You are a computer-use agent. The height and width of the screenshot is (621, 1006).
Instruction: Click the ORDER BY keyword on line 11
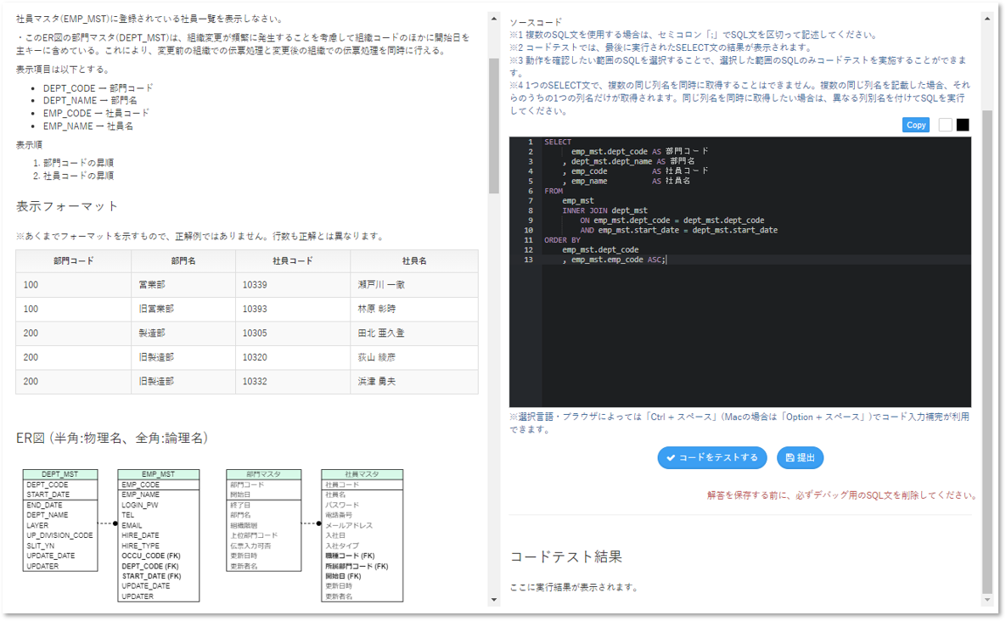tap(562, 240)
